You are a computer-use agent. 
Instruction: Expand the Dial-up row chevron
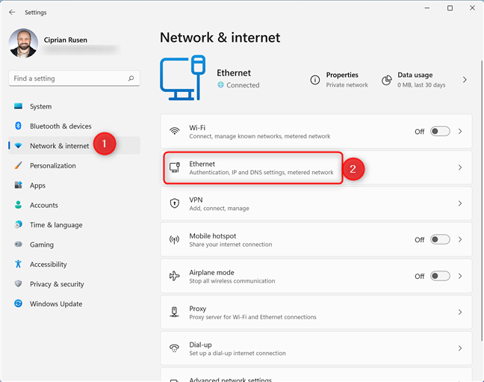point(460,348)
